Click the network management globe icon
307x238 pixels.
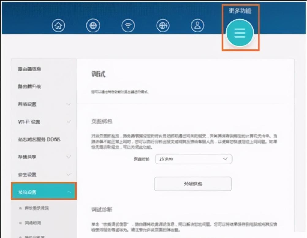163,26
